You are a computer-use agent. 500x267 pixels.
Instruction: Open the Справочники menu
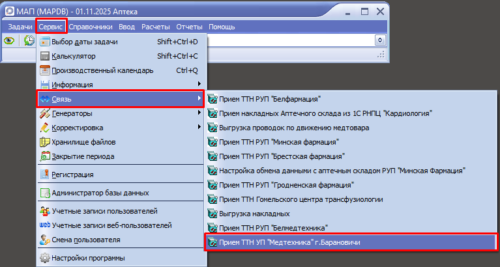(x=91, y=27)
